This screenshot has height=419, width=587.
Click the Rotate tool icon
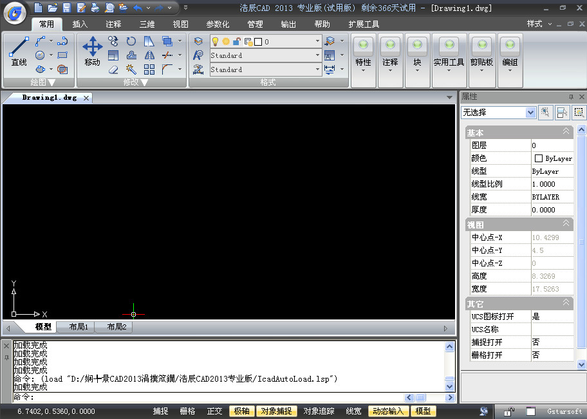[x=131, y=41]
